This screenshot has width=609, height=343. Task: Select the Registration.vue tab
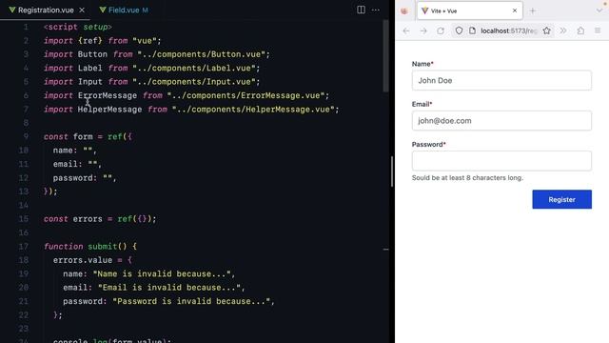coord(46,10)
